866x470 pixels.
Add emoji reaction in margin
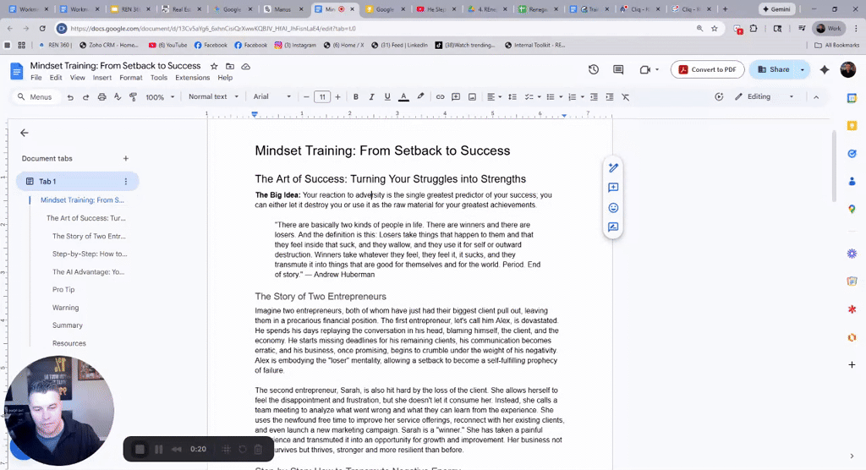pos(613,208)
